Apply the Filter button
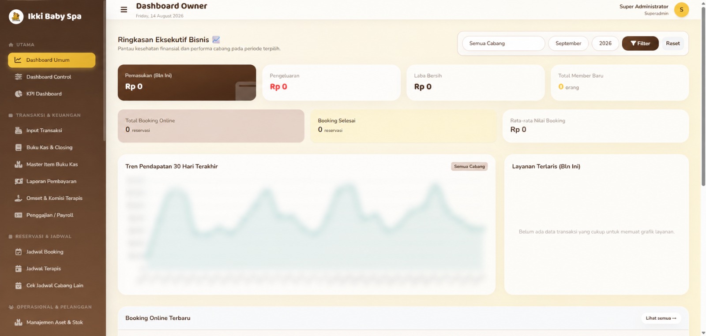 point(640,43)
